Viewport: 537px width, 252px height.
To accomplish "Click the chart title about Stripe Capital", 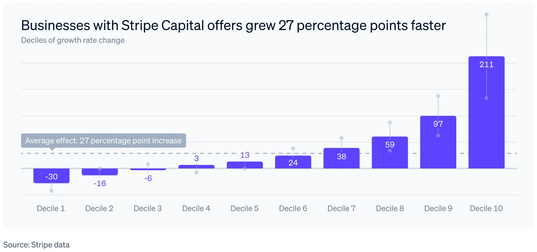I will pos(233,25).
